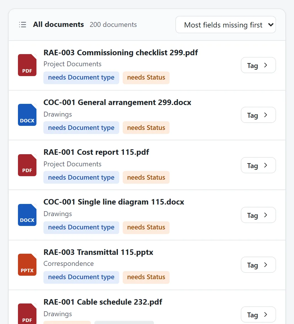Click DOCX icon for COC-001 General arrangement 299
The height and width of the screenshot is (324, 294).
tap(27, 115)
